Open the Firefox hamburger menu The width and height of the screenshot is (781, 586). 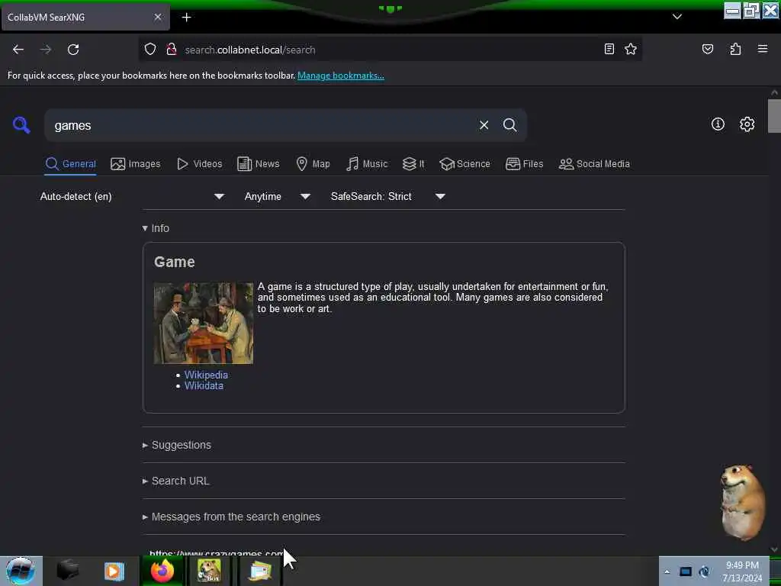click(x=763, y=49)
